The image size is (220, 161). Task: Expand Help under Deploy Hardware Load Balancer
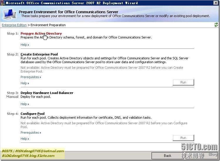25,104
